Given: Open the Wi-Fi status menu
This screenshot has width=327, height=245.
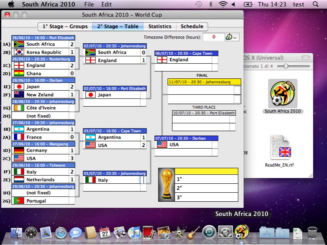Looking at the screenshot, I should tap(223, 4).
